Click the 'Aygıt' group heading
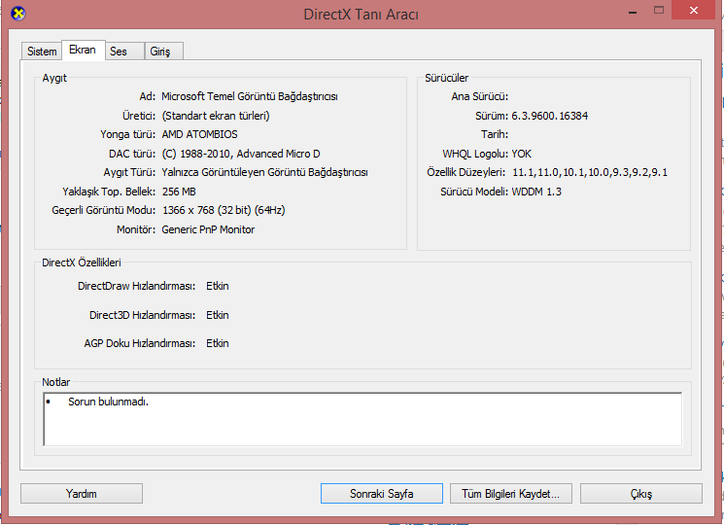 (x=54, y=78)
